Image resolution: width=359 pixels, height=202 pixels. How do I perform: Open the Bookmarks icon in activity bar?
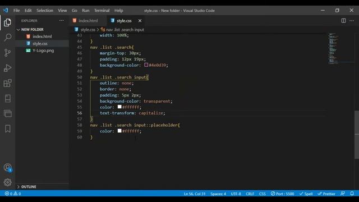coord(7,128)
